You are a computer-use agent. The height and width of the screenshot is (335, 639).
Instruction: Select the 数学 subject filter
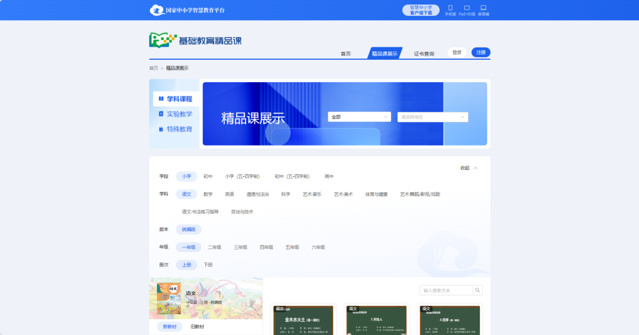208,194
